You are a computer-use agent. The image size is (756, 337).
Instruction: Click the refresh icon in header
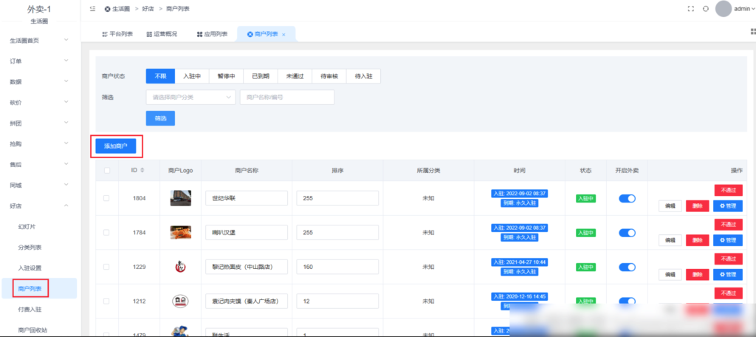tap(705, 9)
